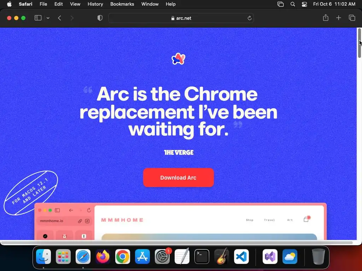362x271 pixels.
Task: Click the MMMHOME logo text
Action: pyautogui.click(x=122, y=220)
